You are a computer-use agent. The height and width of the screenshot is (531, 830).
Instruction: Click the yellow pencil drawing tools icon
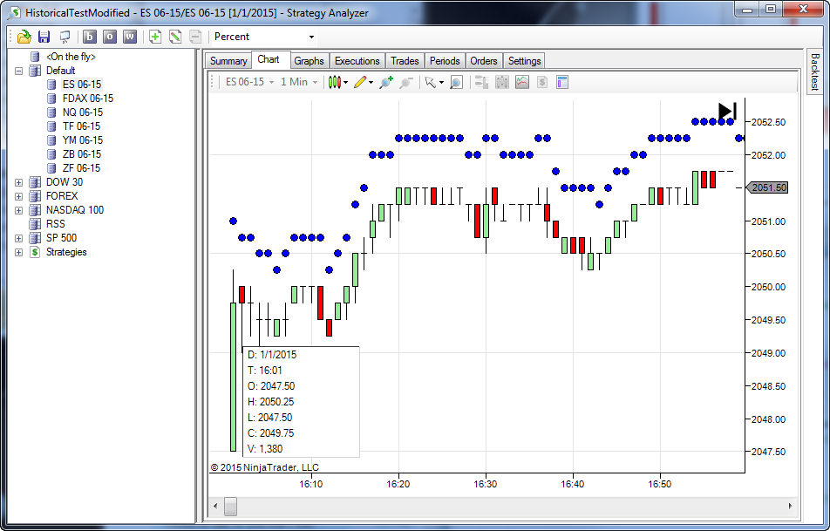click(360, 82)
